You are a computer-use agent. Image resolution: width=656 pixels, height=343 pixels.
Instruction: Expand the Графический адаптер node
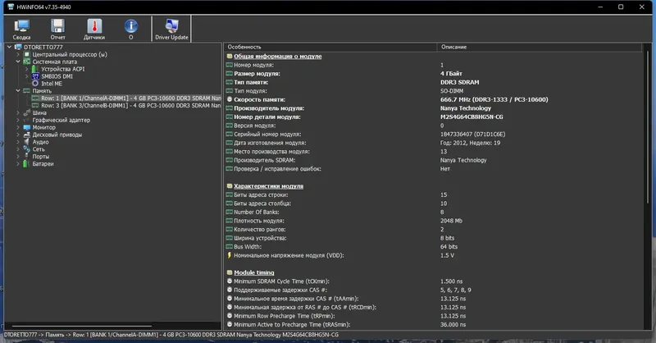[x=18, y=120]
